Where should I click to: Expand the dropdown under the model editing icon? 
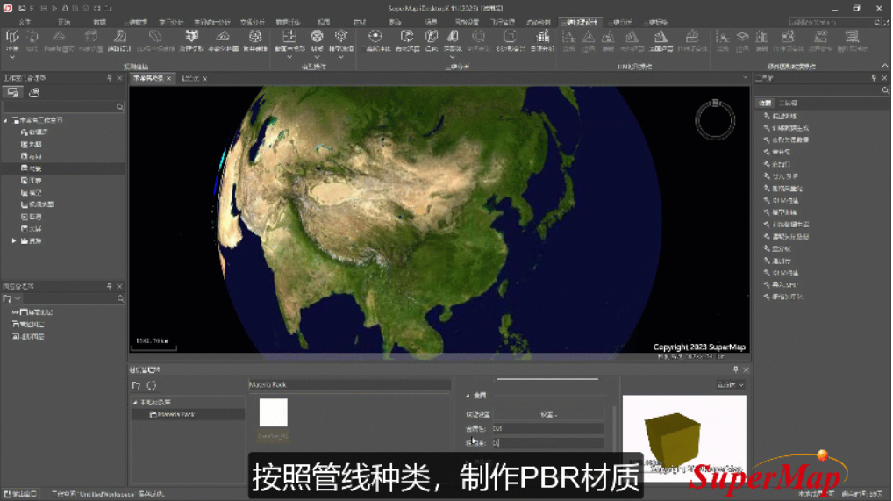(341, 58)
